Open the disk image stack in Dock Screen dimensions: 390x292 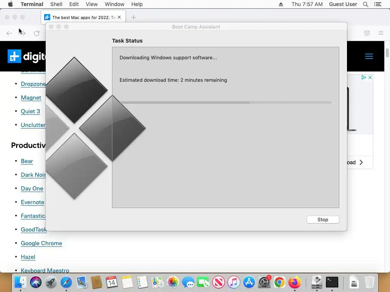point(354,282)
